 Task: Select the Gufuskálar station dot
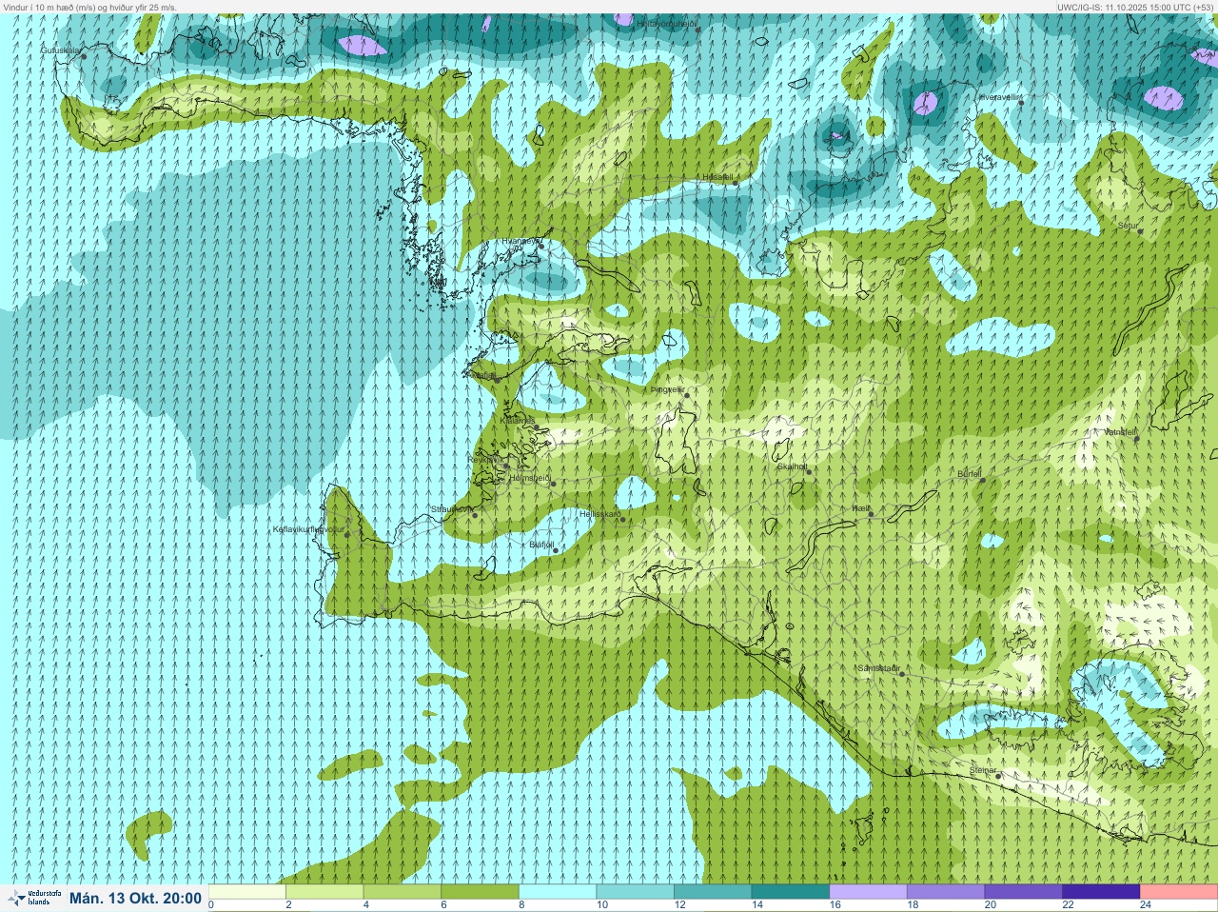coord(84,56)
